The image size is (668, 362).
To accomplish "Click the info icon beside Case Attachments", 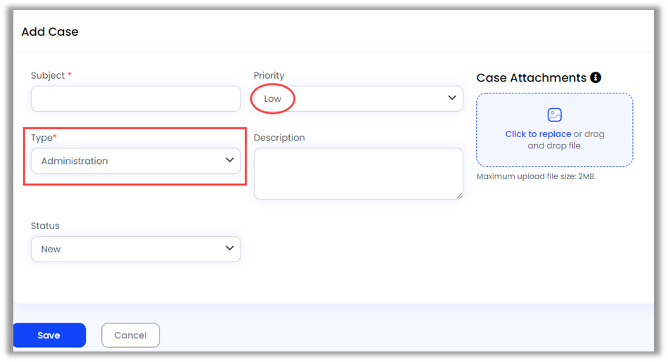I will click(x=596, y=78).
